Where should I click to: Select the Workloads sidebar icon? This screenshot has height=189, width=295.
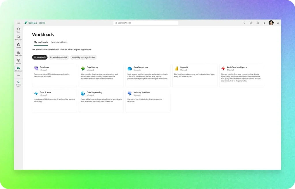click(18, 69)
